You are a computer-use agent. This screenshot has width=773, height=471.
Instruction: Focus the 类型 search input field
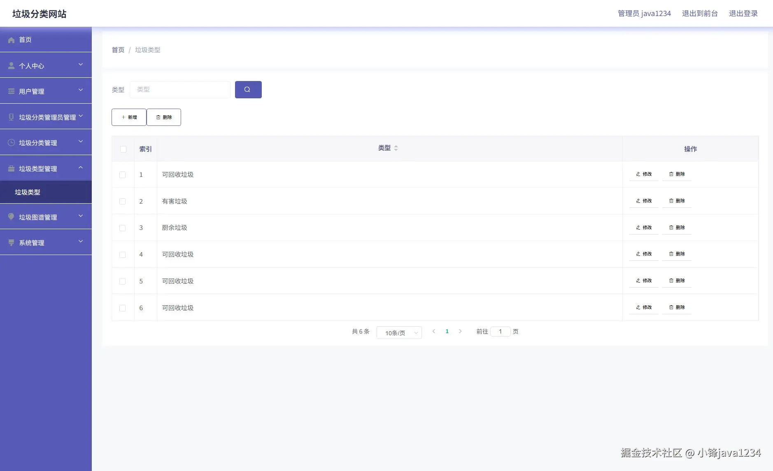[180, 90]
